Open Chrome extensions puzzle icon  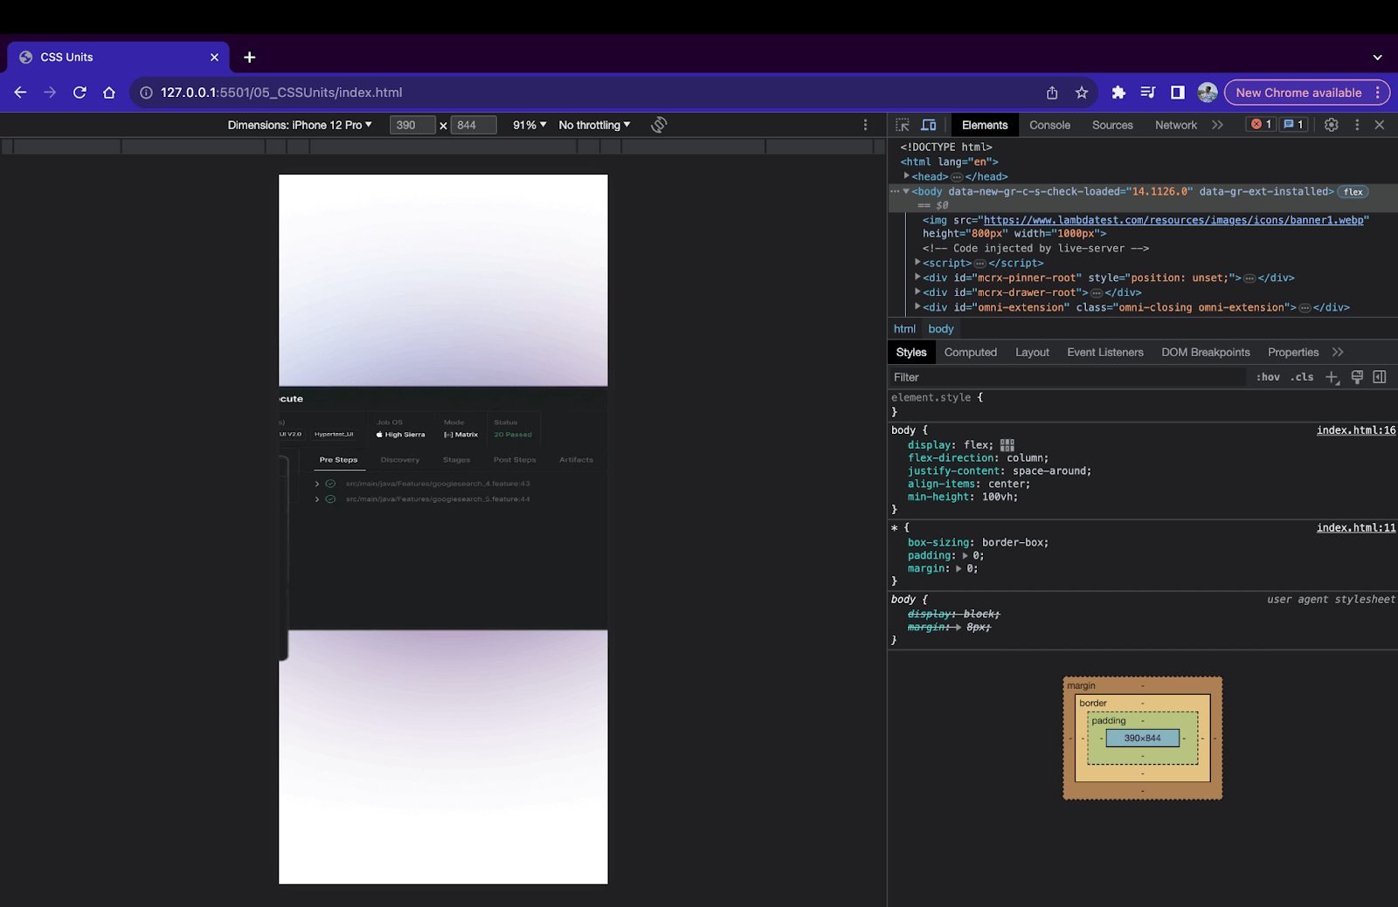(1118, 93)
